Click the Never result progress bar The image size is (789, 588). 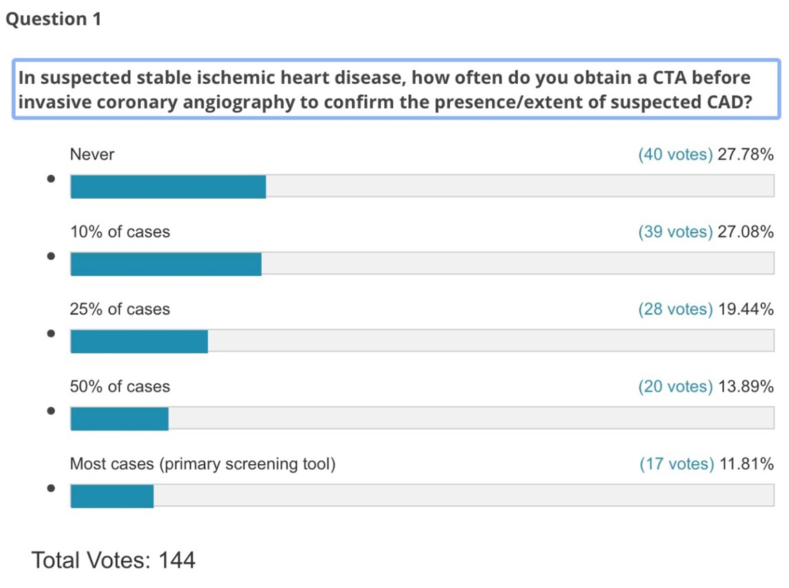[421, 186]
